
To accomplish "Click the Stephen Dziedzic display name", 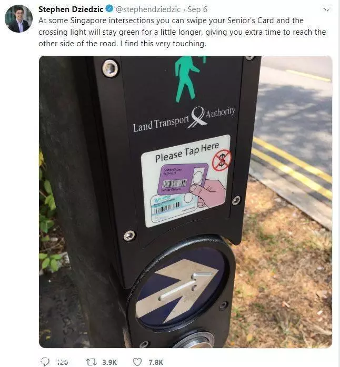I will click(71, 9).
